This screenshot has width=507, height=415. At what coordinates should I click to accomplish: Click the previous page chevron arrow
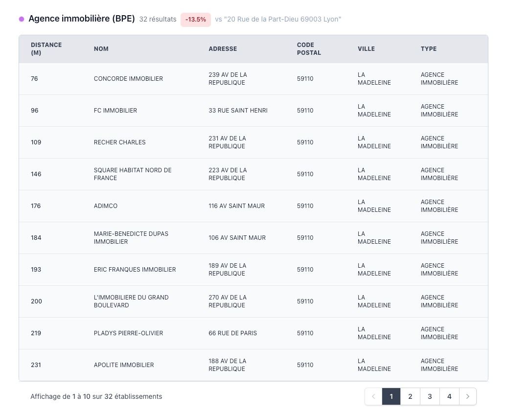coord(373,396)
